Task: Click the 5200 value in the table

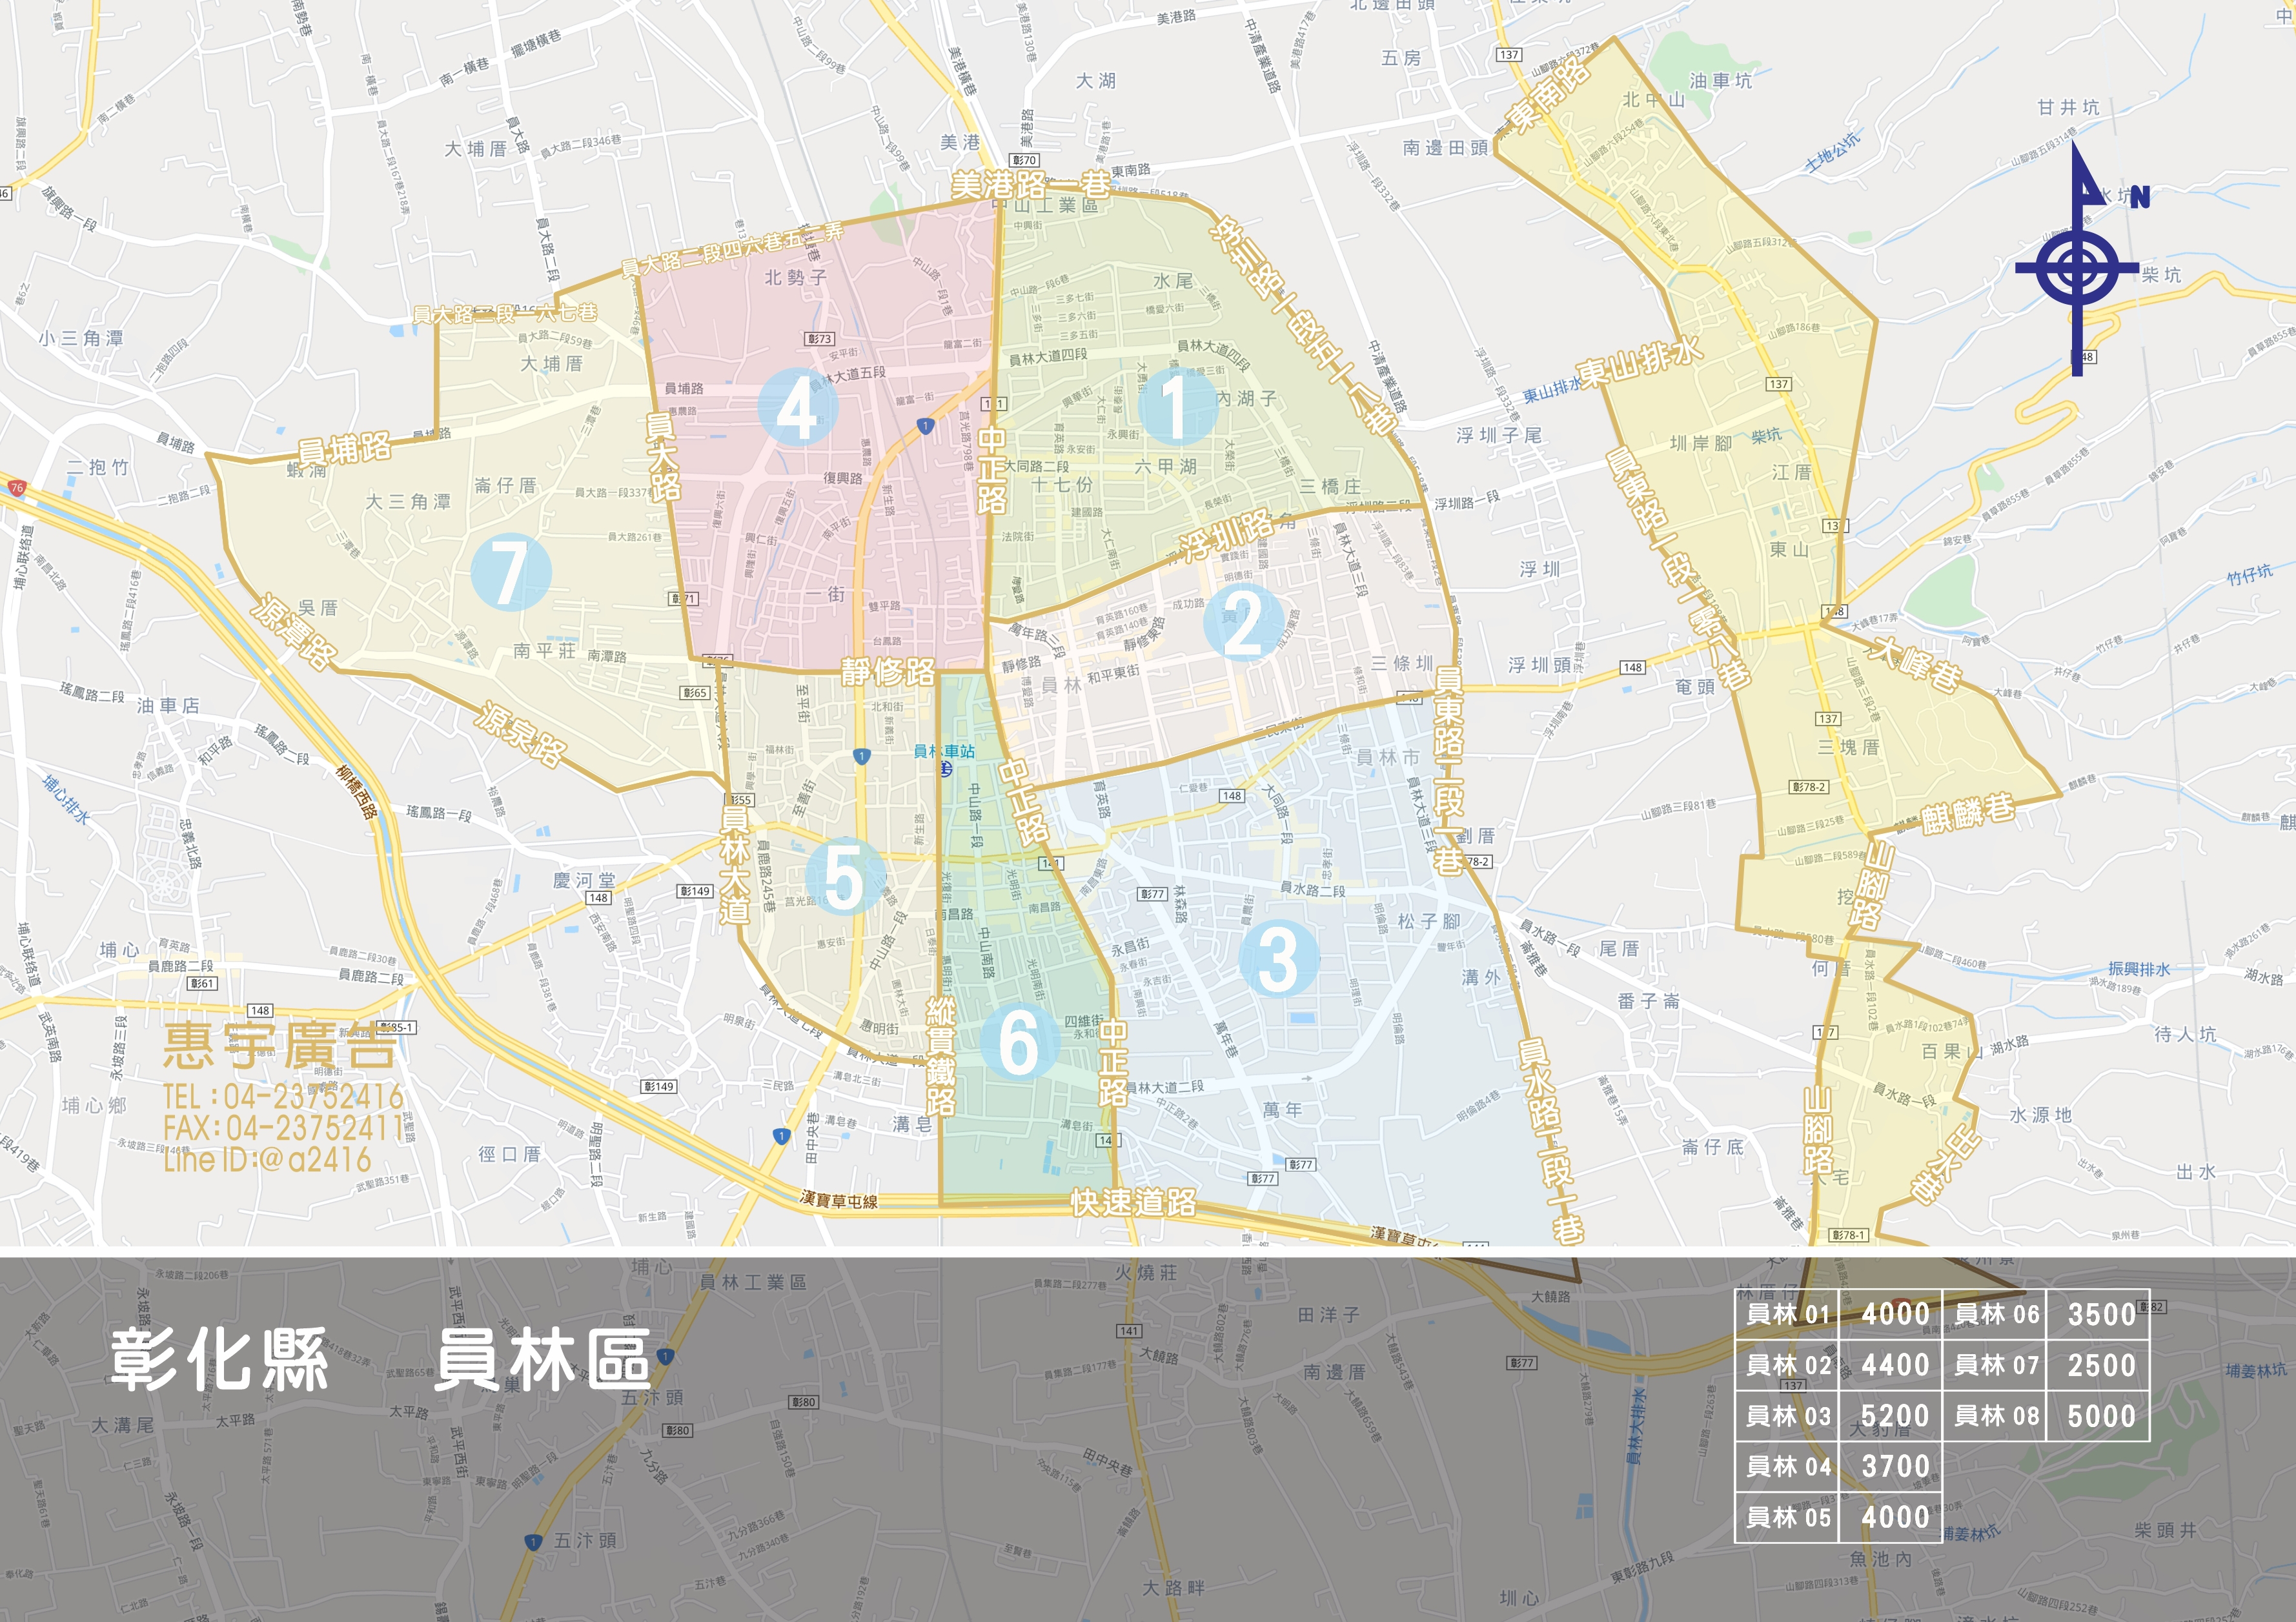Action: click(x=1895, y=1416)
